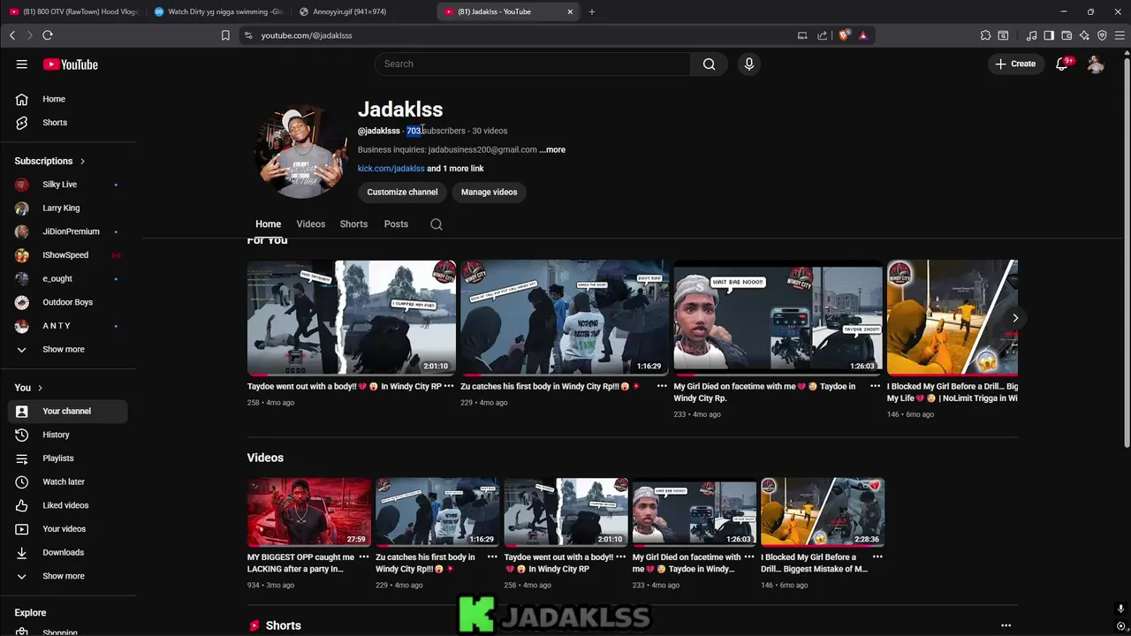Viewport: 1131px width, 636px height.
Task: Open kick.com/jadaklss link
Action: [x=391, y=169]
